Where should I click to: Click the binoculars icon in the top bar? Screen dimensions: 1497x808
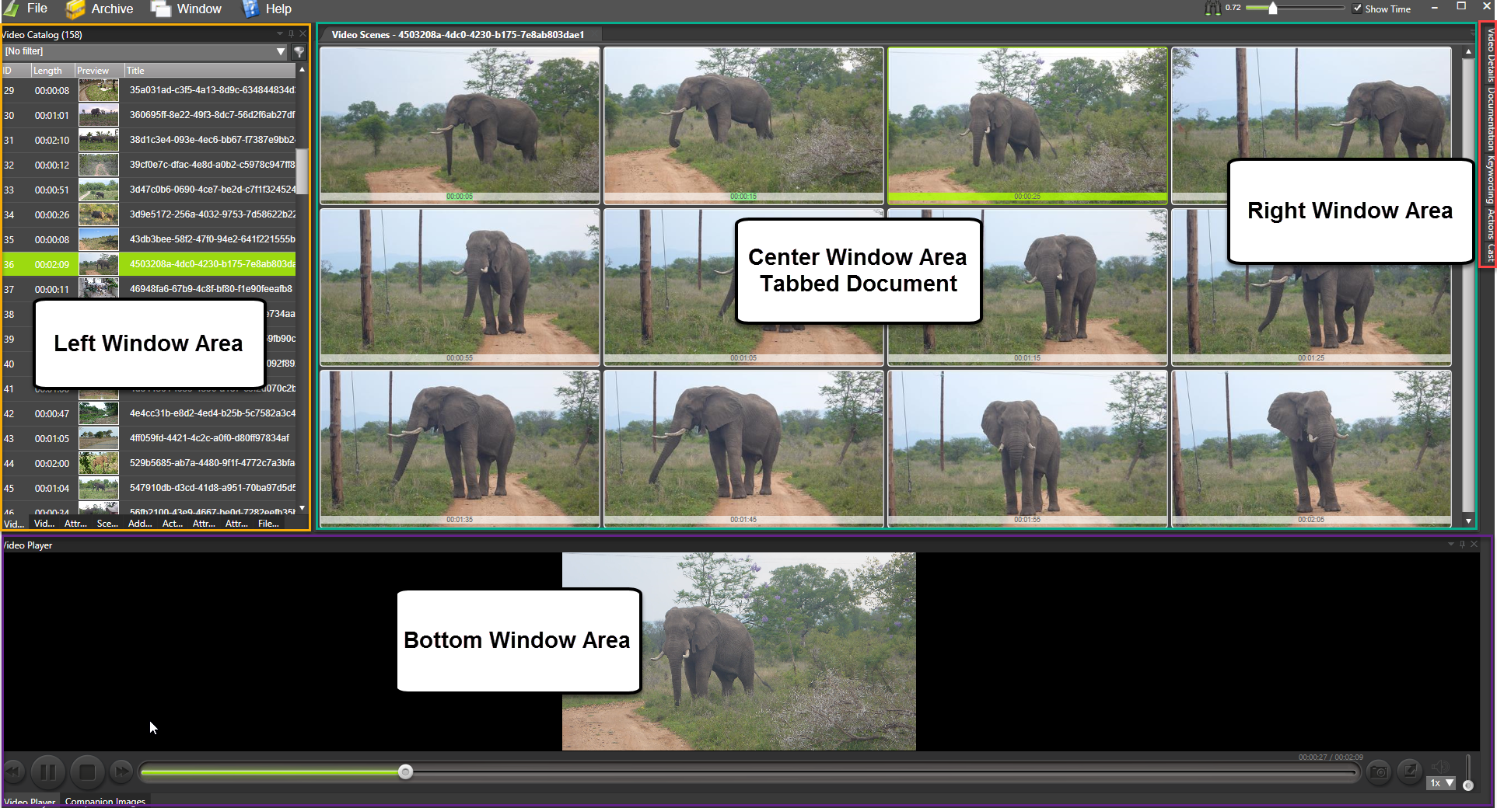(x=1212, y=9)
